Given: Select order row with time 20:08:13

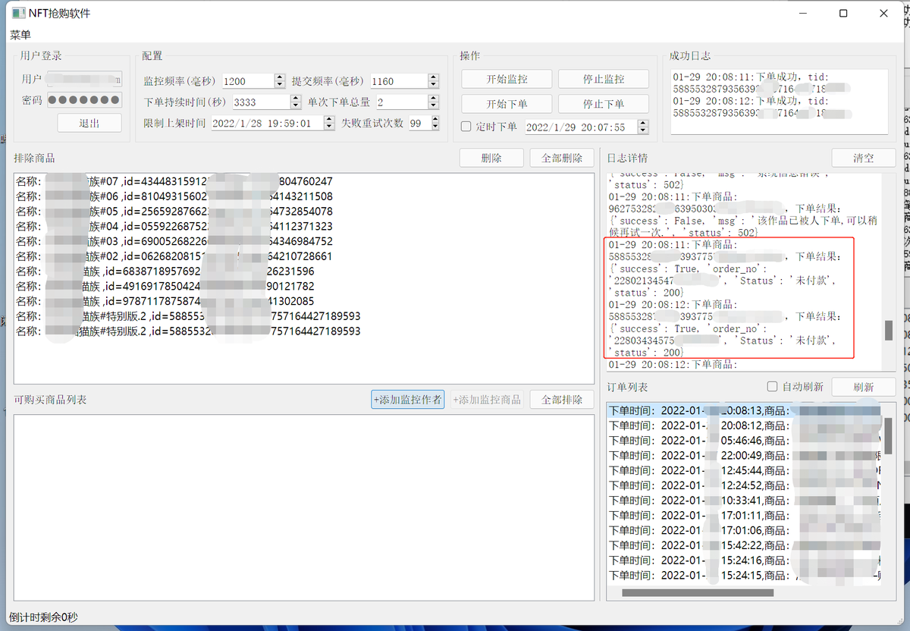Looking at the screenshot, I should [x=745, y=410].
